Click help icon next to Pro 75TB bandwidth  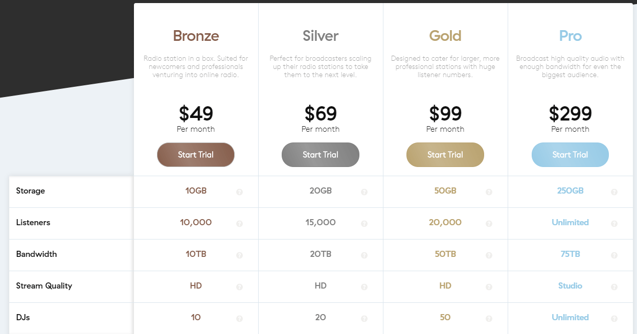click(614, 255)
